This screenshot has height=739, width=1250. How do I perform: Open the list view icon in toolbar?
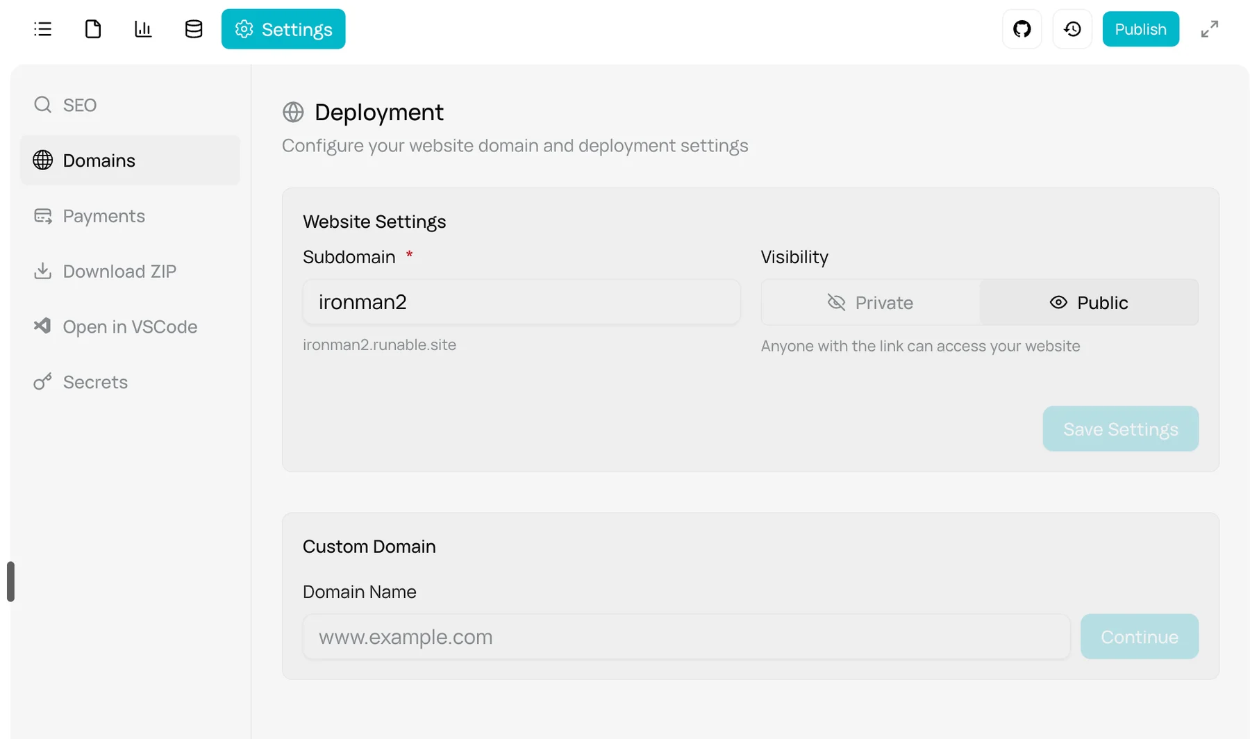click(x=43, y=29)
